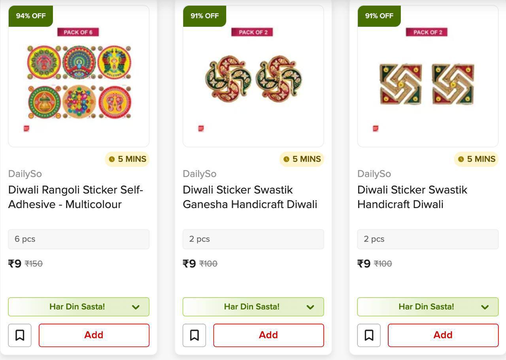
Task: Click the small red logo on Rangoli image
Action: point(26,128)
